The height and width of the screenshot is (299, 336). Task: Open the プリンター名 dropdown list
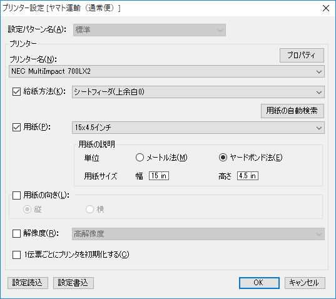pos(166,71)
